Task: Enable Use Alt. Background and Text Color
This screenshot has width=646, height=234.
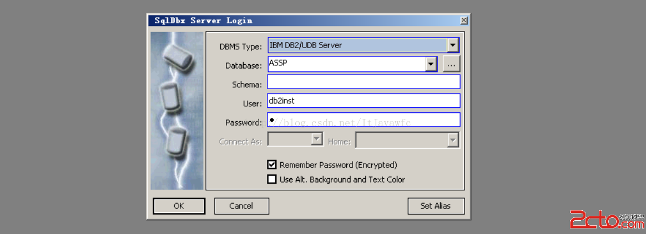Action: 272,179
